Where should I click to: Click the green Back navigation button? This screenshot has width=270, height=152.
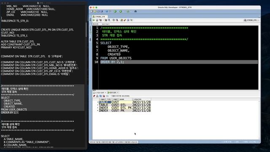click(115, 11)
